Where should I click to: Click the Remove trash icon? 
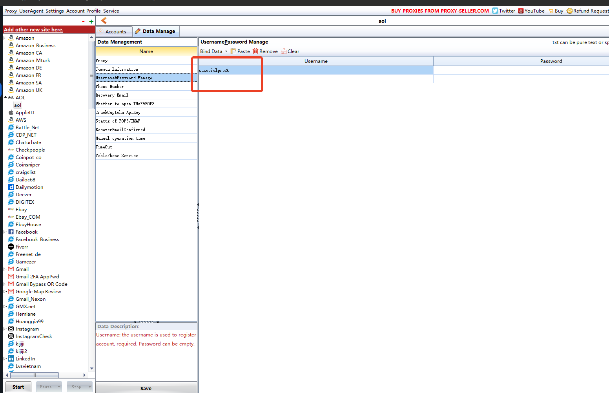[x=255, y=51]
